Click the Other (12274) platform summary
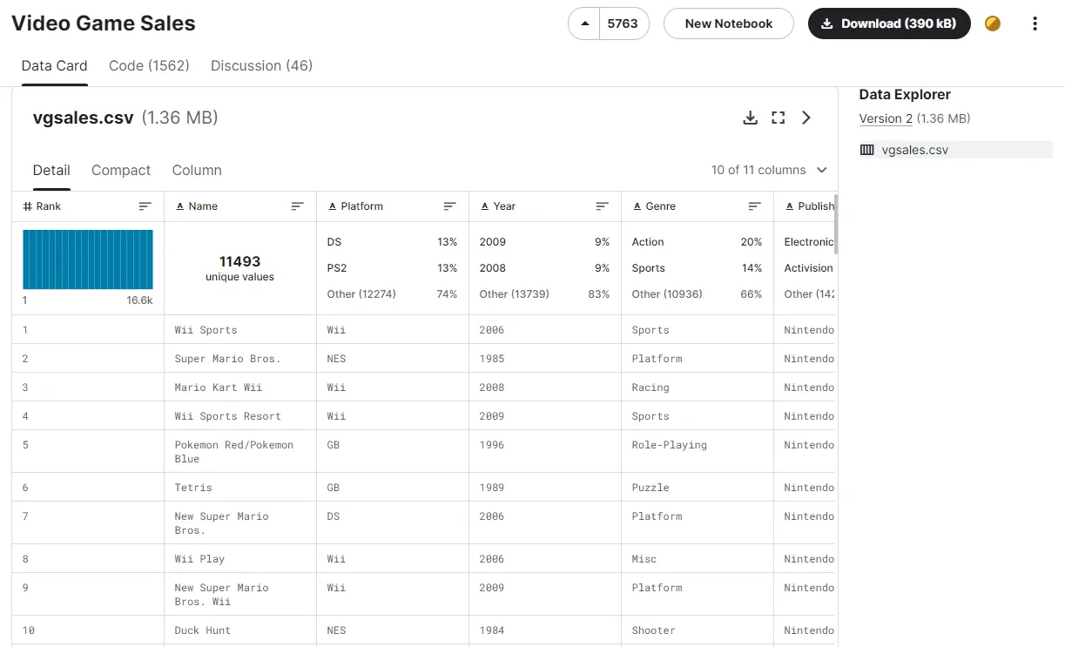This screenshot has width=1065, height=647. tap(392, 294)
